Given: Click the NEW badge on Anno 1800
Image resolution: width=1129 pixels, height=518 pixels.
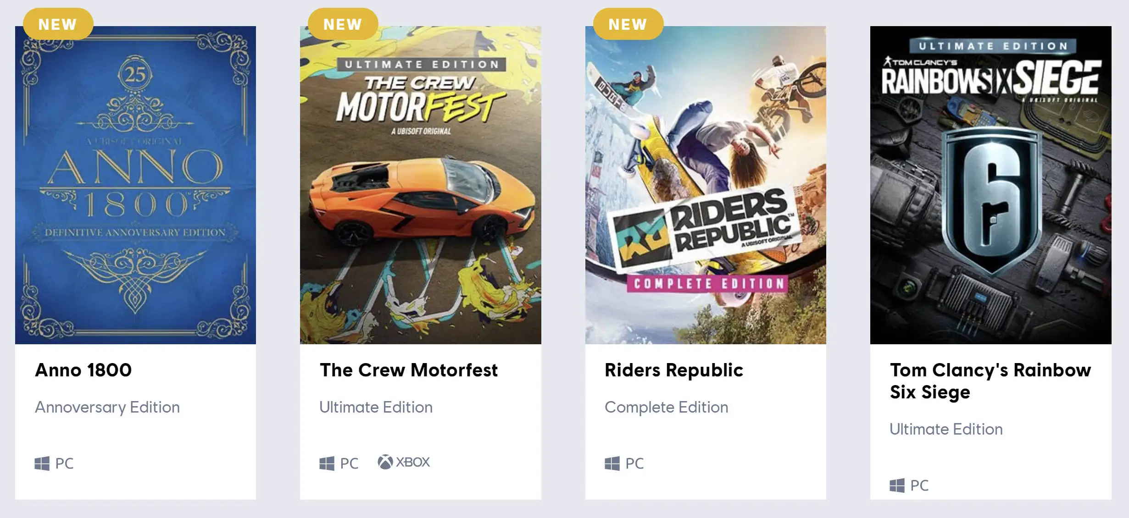Looking at the screenshot, I should click(58, 24).
